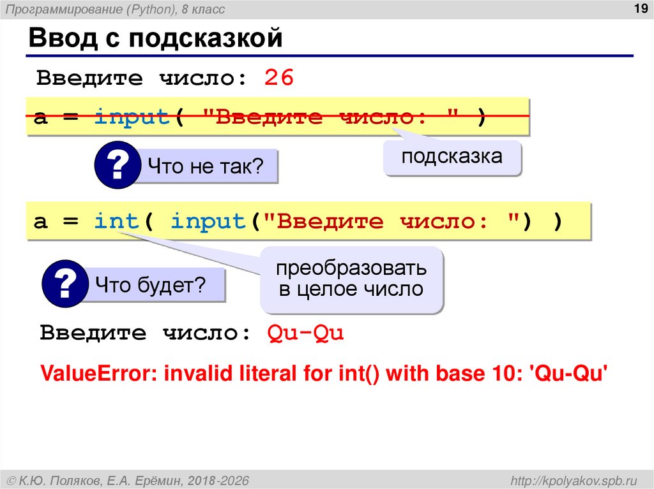The image size is (654, 489).
Task: Click the 'Что будет?' label
Action: click(150, 285)
